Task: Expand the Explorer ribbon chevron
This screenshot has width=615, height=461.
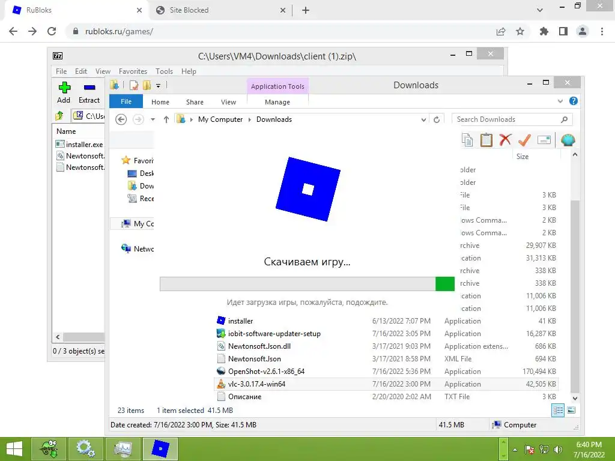Action: pyautogui.click(x=560, y=101)
